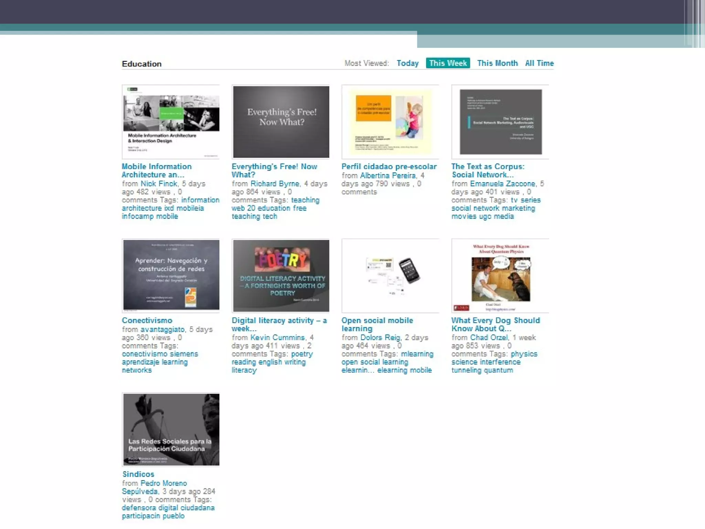Open the quantum physics dog thumbnail
The image size is (705, 529).
click(500, 275)
